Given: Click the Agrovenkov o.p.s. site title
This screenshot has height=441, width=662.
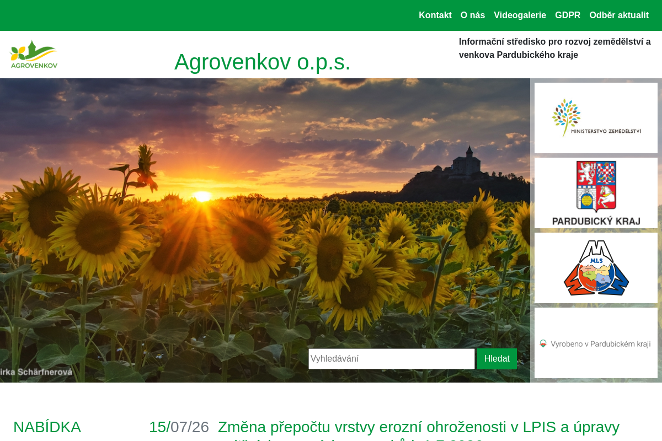Looking at the screenshot, I should 263,62.
